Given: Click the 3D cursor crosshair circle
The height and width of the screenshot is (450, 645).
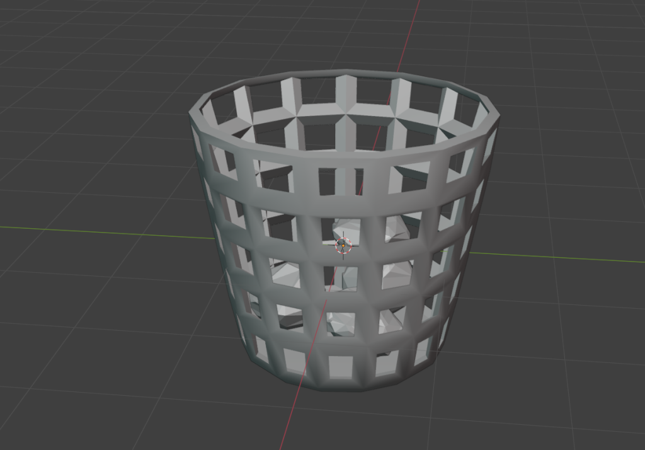Looking at the screenshot, I should [343, 245].
